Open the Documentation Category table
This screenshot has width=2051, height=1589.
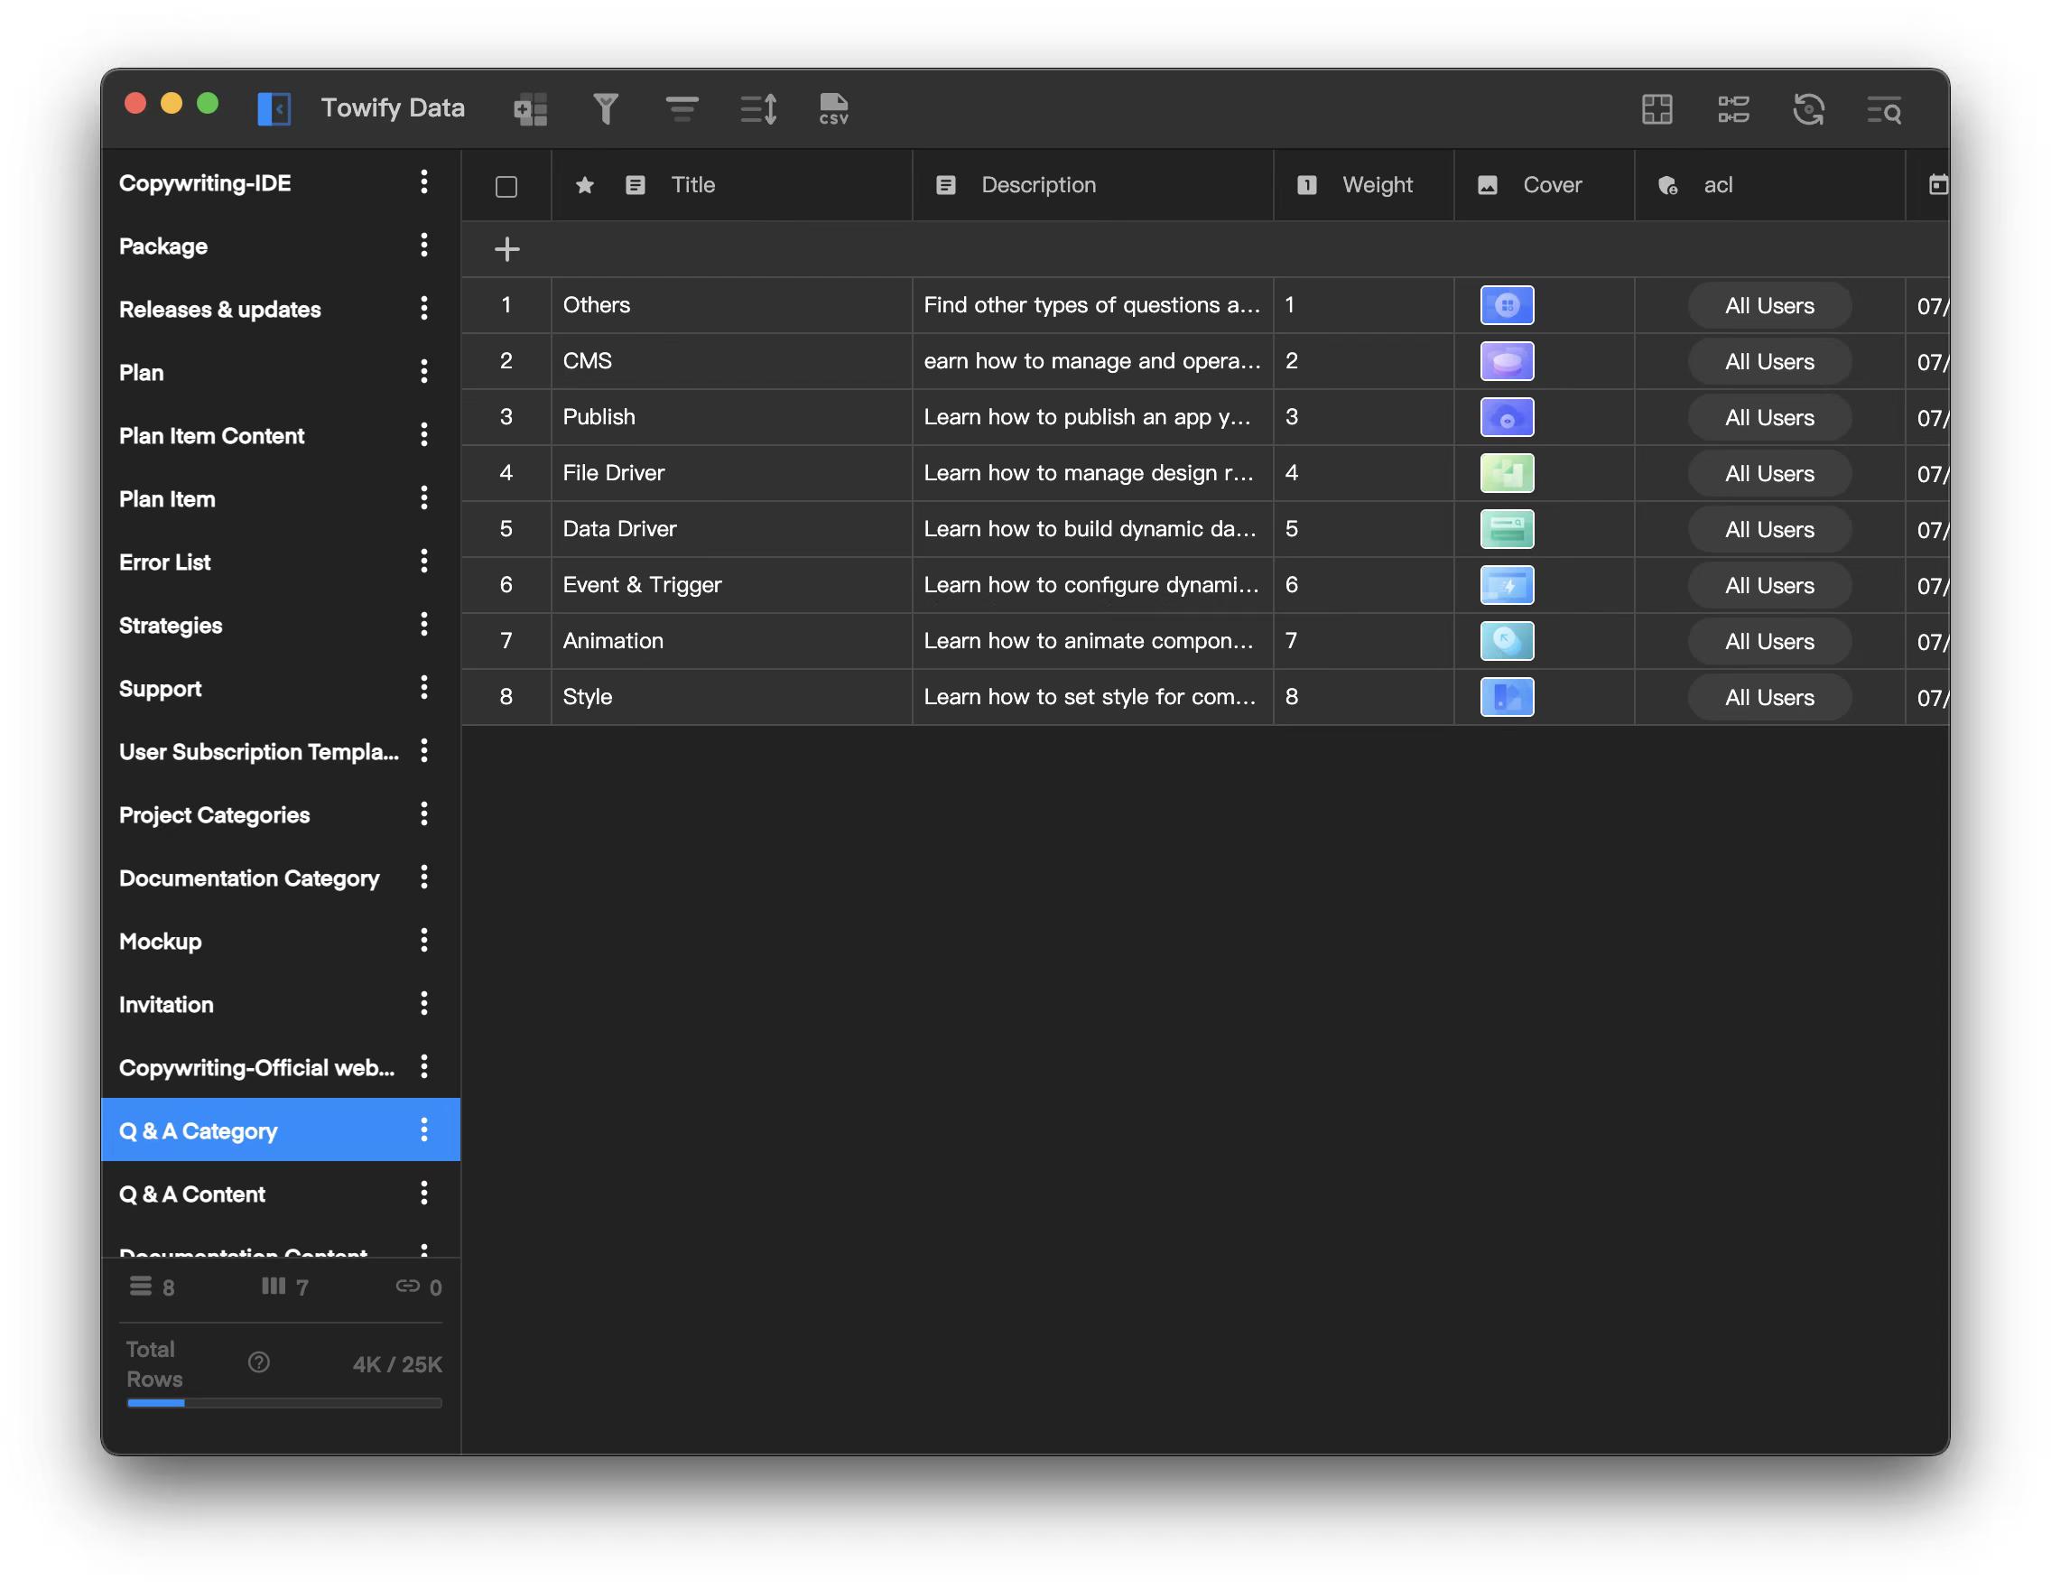pos(281,878)
